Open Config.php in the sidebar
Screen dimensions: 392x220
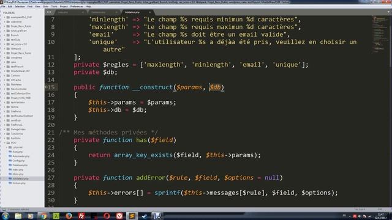pos(18,161)
